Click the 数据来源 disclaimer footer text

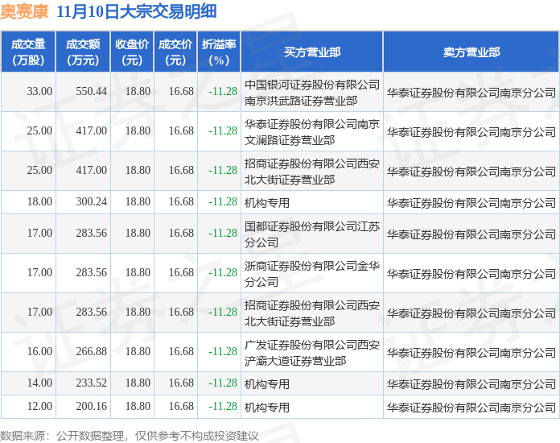point(130,435)
